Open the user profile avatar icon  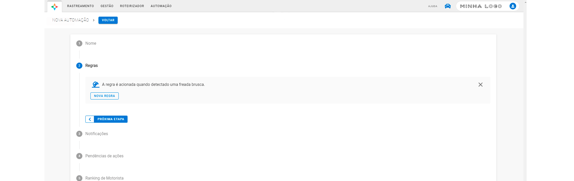pos(513,6)
